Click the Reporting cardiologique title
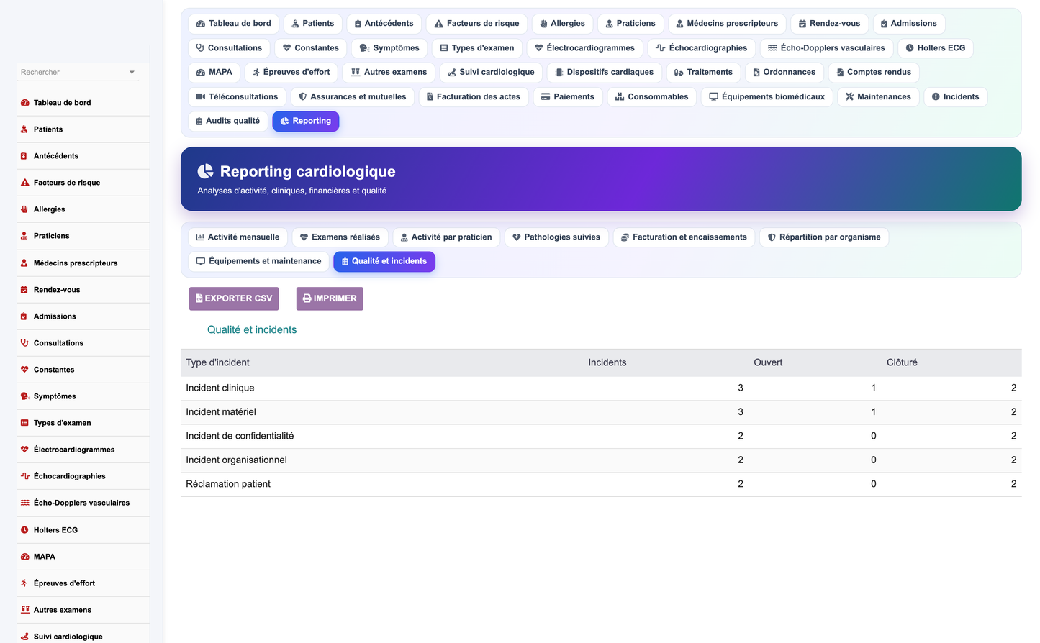The image size is (1040, 643). pos(307,171)
